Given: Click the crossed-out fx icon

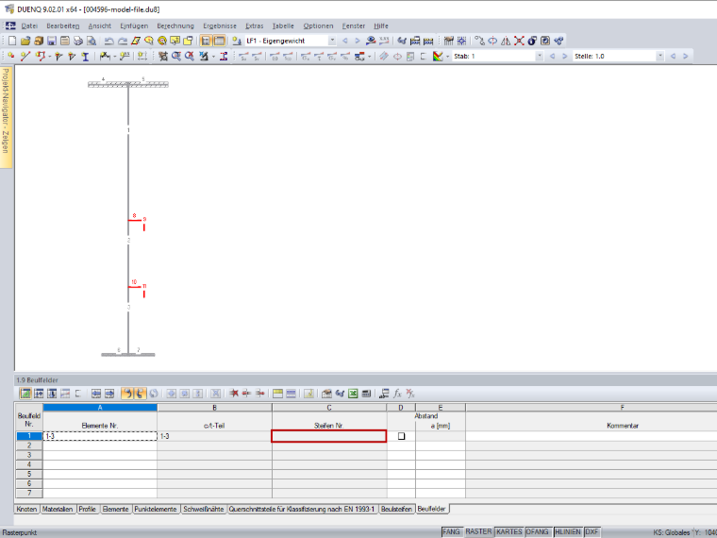Looking at the screenshot, I should point(410,394).
